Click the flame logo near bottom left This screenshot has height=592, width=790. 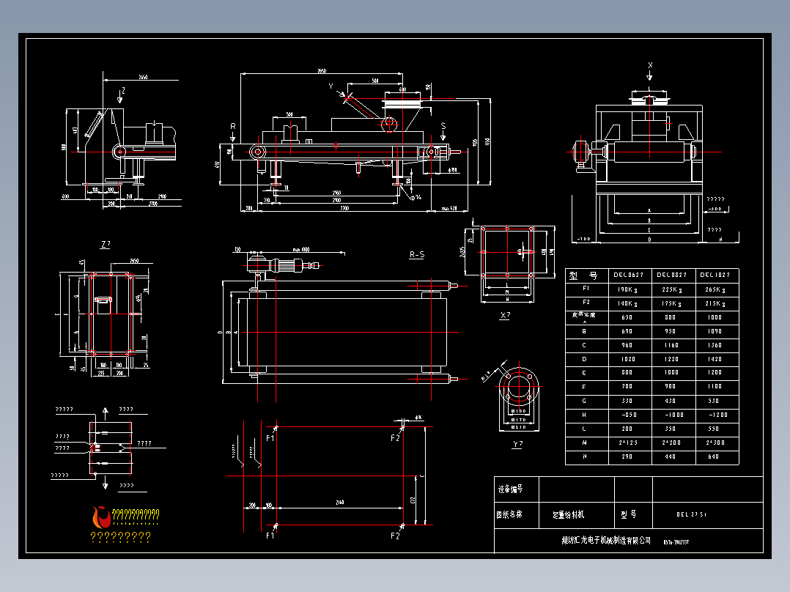click(x=101, y=517)
